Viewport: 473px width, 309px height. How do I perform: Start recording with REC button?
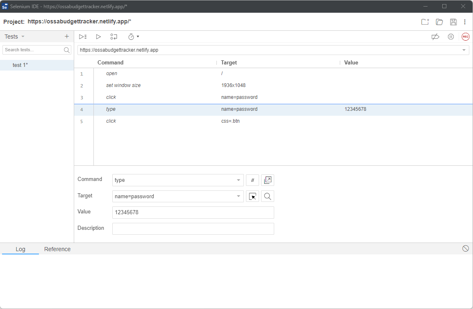pyautogui.click(x=465, y=37)
